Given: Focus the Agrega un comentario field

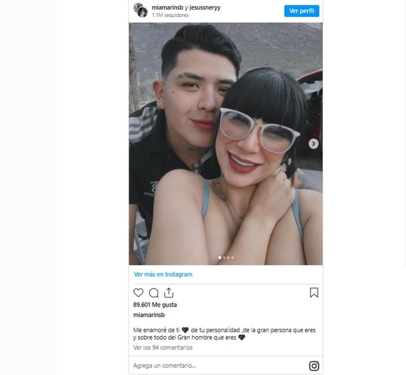Looking at the screenshot, I should tap(221, 365).
